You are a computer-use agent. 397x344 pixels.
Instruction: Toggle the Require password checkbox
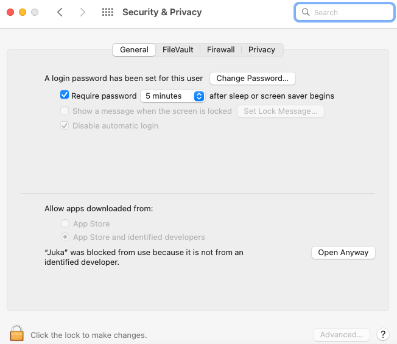(x=65, y=96)
